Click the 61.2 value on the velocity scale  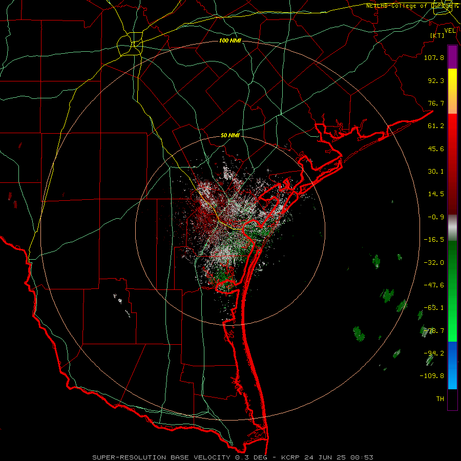click(x=436, y=126)
